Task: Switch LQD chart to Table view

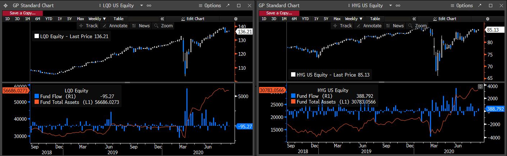Action: [x=118, y=19]
